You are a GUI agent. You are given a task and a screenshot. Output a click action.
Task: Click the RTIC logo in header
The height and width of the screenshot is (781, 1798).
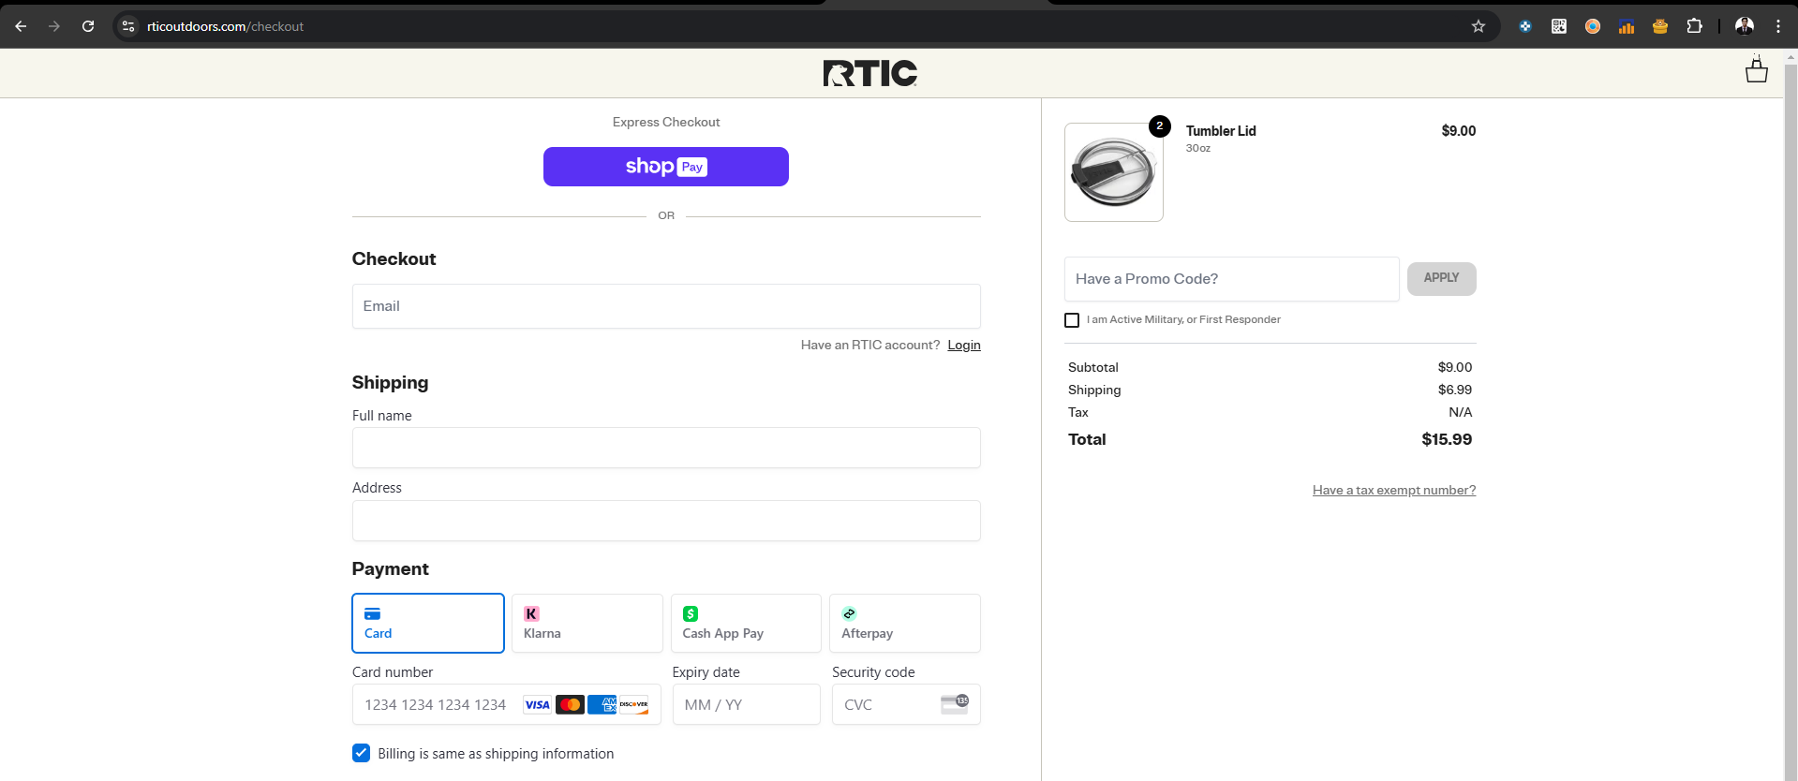click(870, 73)
